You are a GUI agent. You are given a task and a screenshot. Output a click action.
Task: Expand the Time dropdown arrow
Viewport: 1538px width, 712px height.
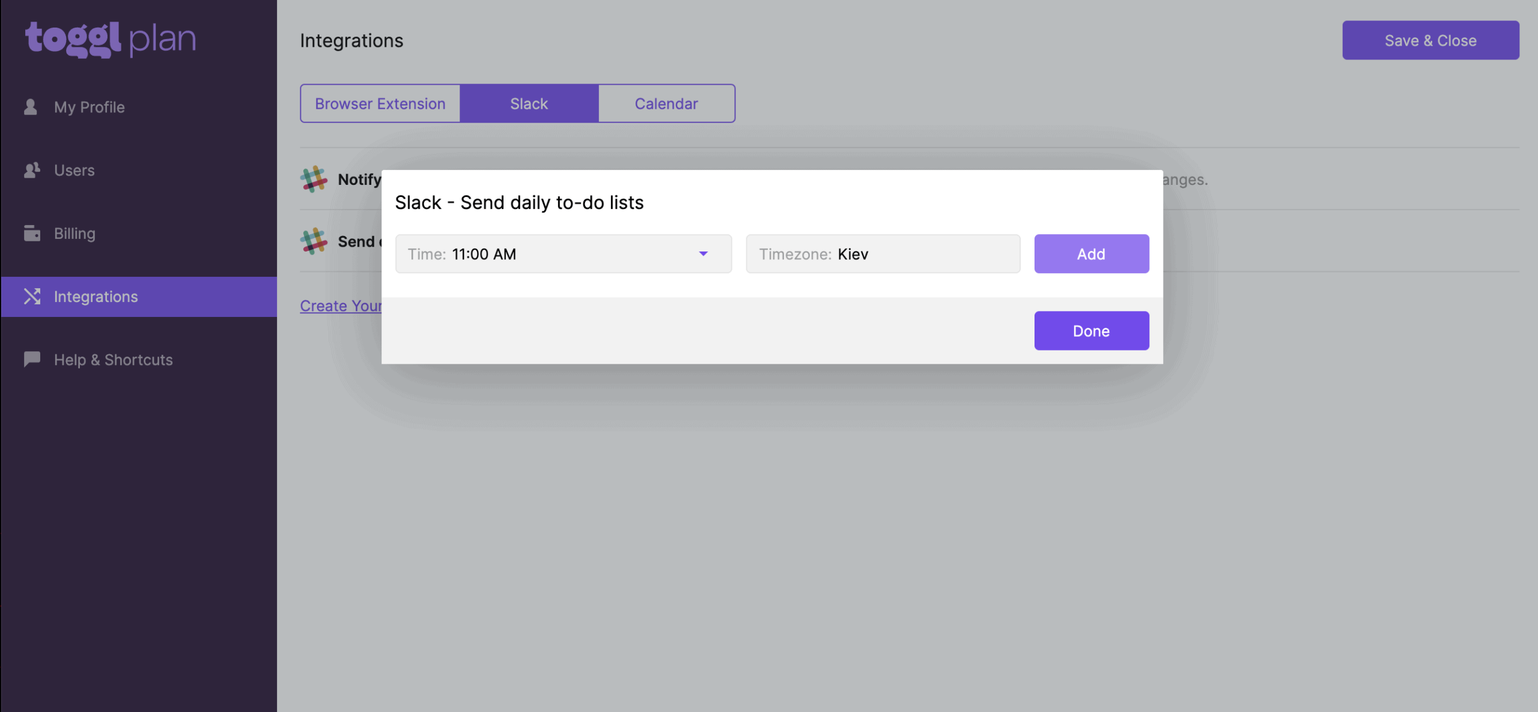pyautogui.click(x=703, y=254)
